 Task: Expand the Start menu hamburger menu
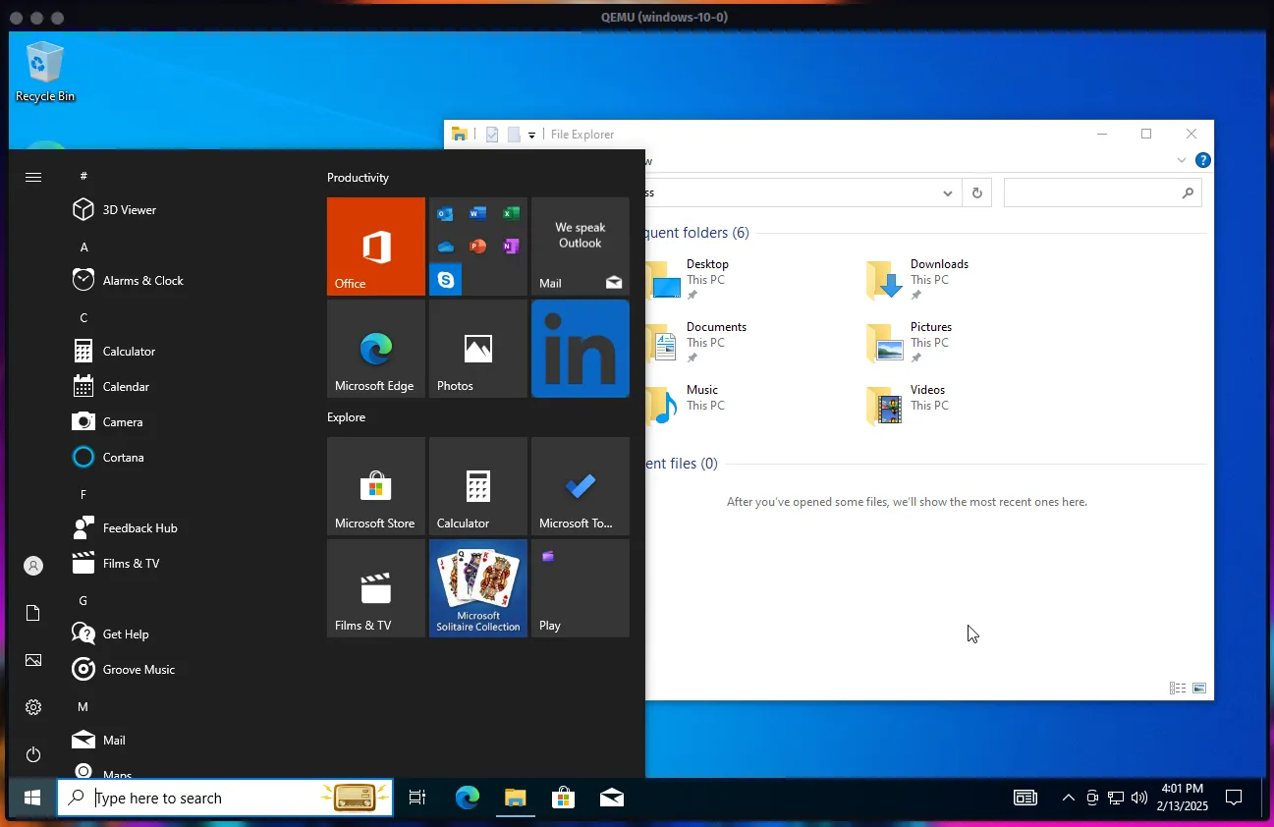(32, 177)
